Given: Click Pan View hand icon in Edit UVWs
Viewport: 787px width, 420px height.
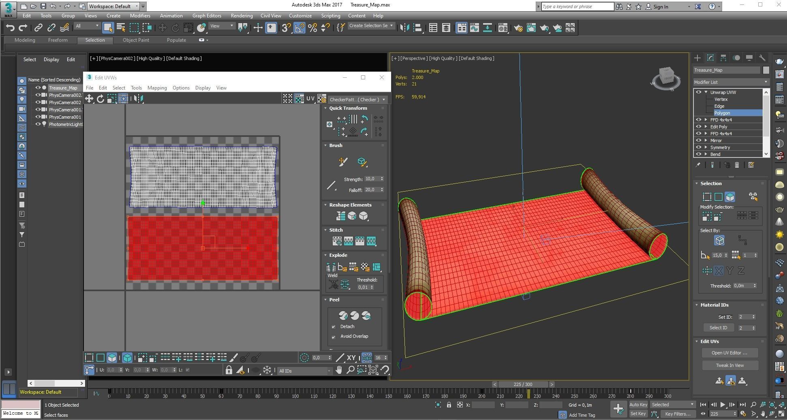Looking at the screenshot, I should point(339,370).
